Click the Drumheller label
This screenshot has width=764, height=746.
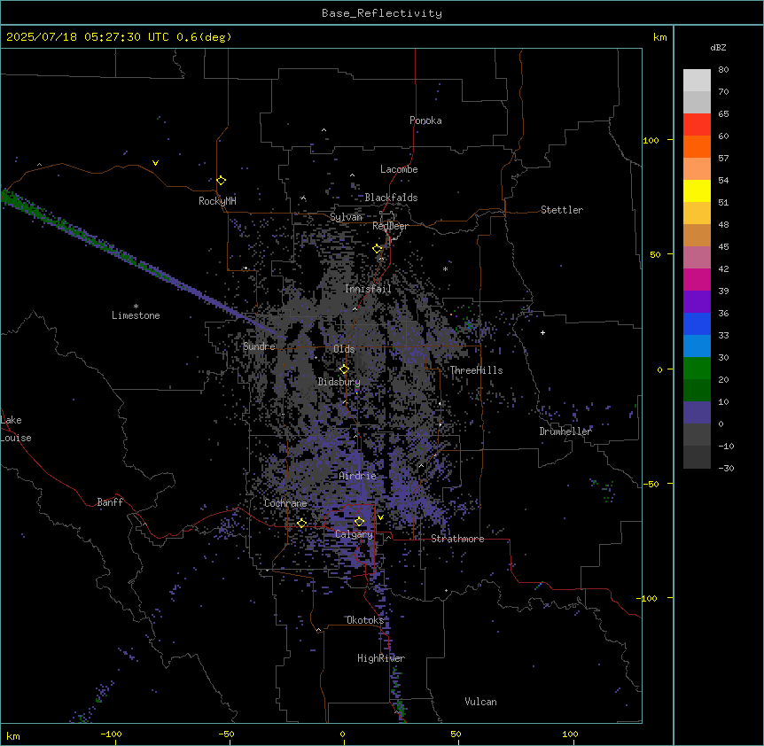click(x=565, y=431)
